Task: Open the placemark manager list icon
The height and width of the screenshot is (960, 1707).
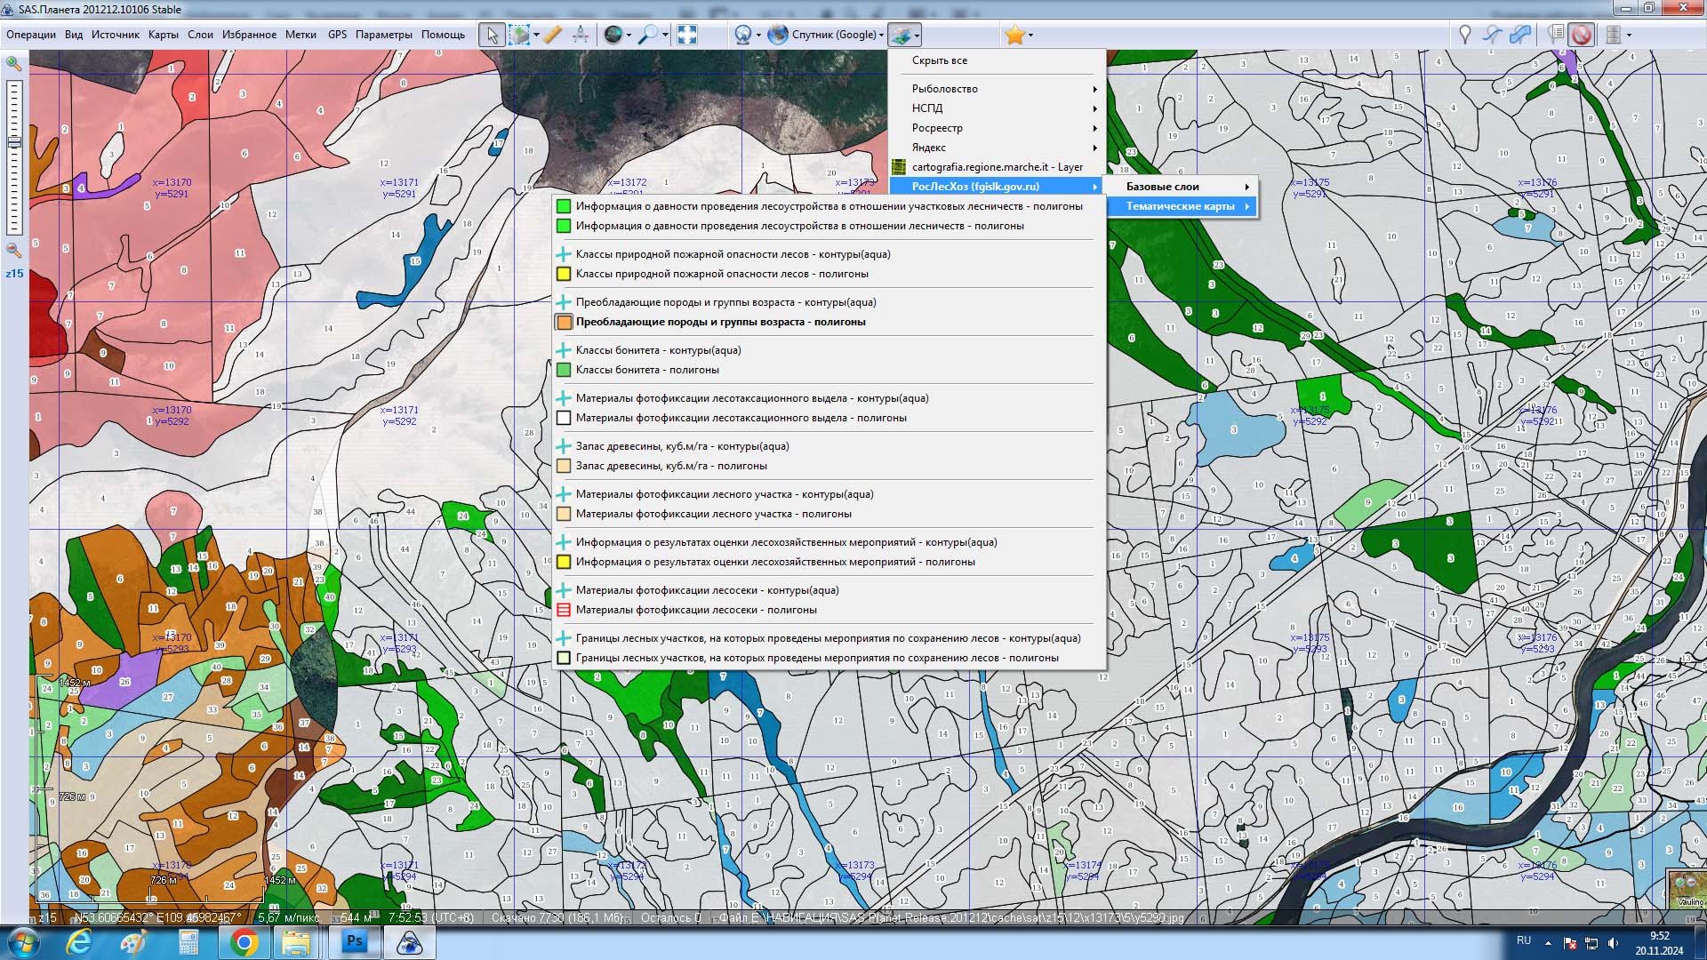Action: [1555, 35]
